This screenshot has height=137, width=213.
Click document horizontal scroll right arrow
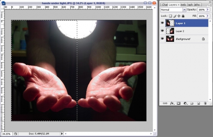click(x=151, y=133)
